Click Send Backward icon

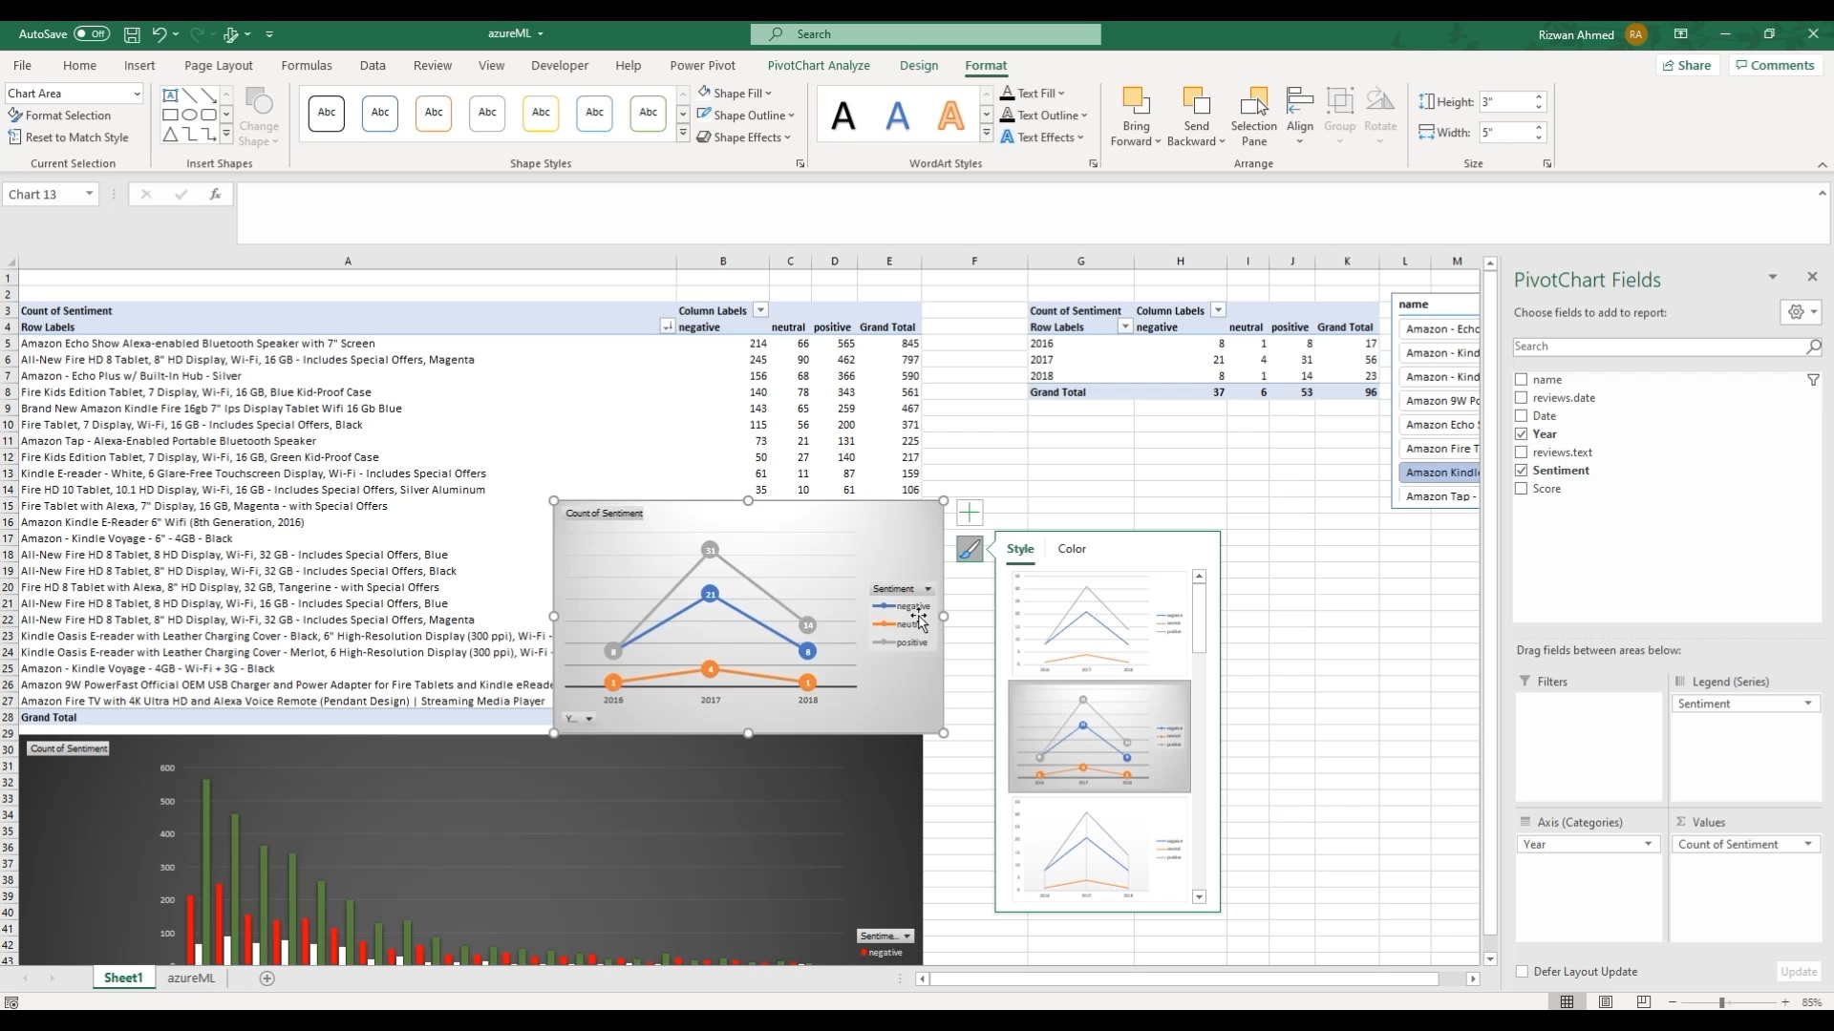pos(1196,103)
